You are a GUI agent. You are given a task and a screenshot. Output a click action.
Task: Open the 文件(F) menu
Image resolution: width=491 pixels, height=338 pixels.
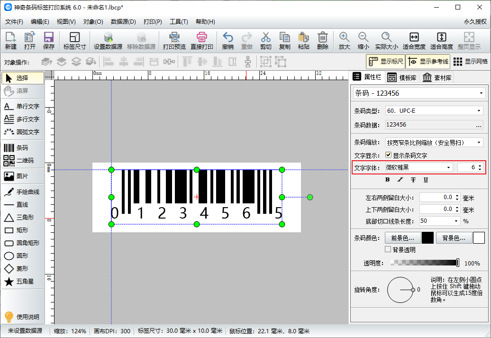click(14, 22)
